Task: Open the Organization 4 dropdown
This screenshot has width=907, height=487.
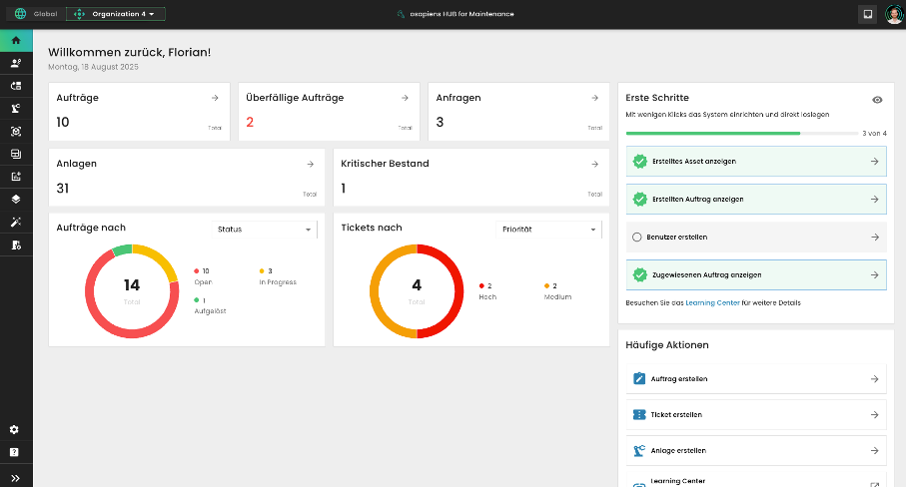Action: pos(116,14)
